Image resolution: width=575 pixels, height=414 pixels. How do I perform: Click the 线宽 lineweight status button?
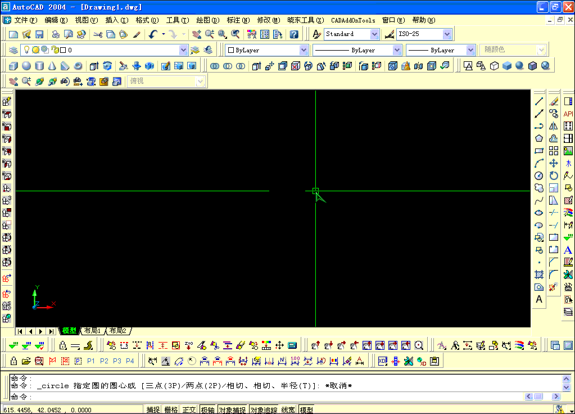(288, 410)
